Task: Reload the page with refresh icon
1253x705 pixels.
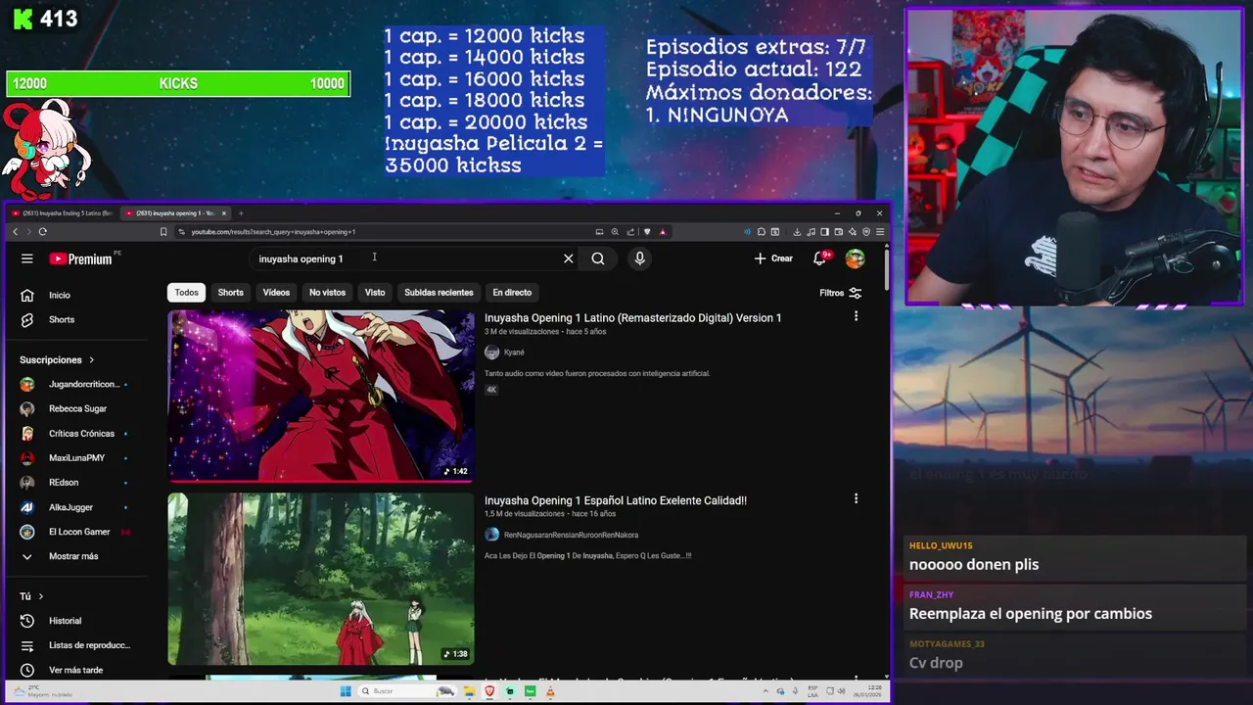Action: (43, 232)
